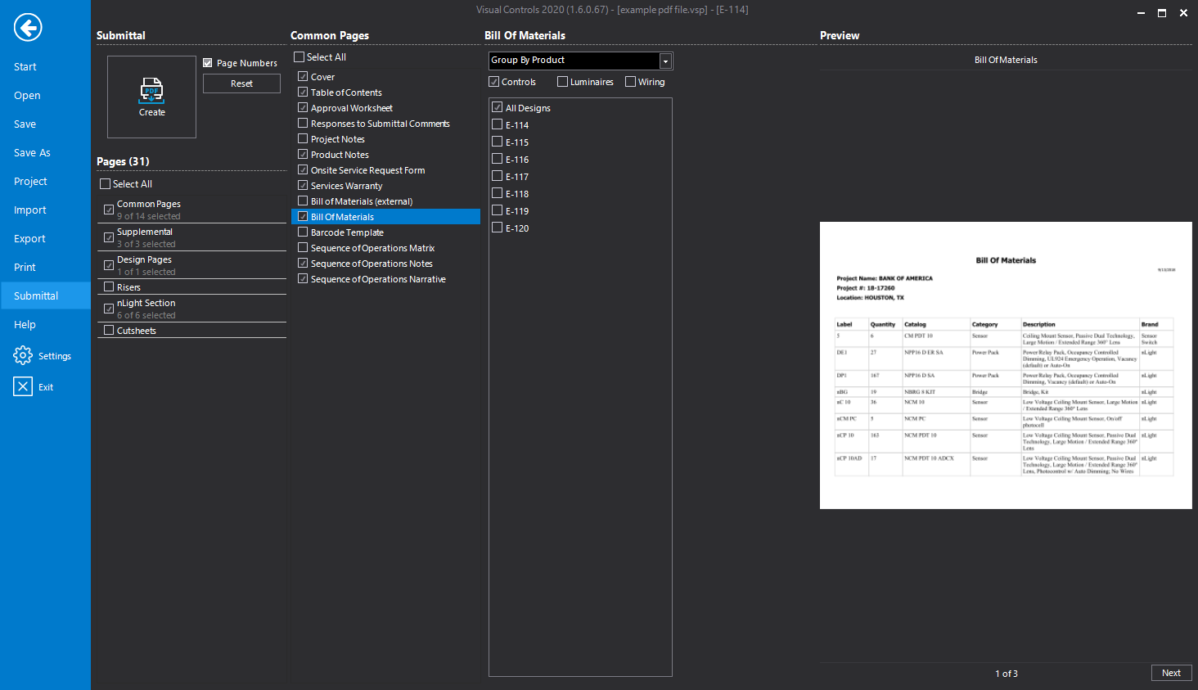The width and height of the screenshot is (1198, 690).
Task: Click the Exit X icon
Action: [x=23, y=386]
